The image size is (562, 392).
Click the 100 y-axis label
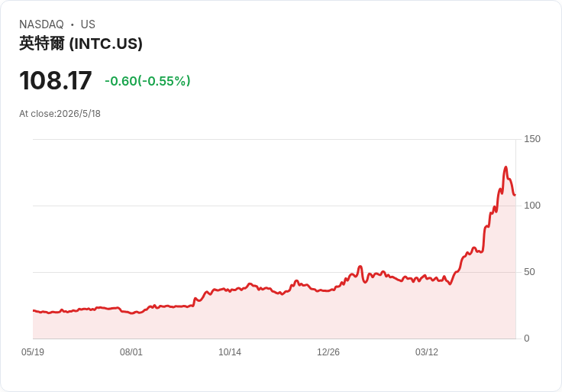[x=532, y=205]
